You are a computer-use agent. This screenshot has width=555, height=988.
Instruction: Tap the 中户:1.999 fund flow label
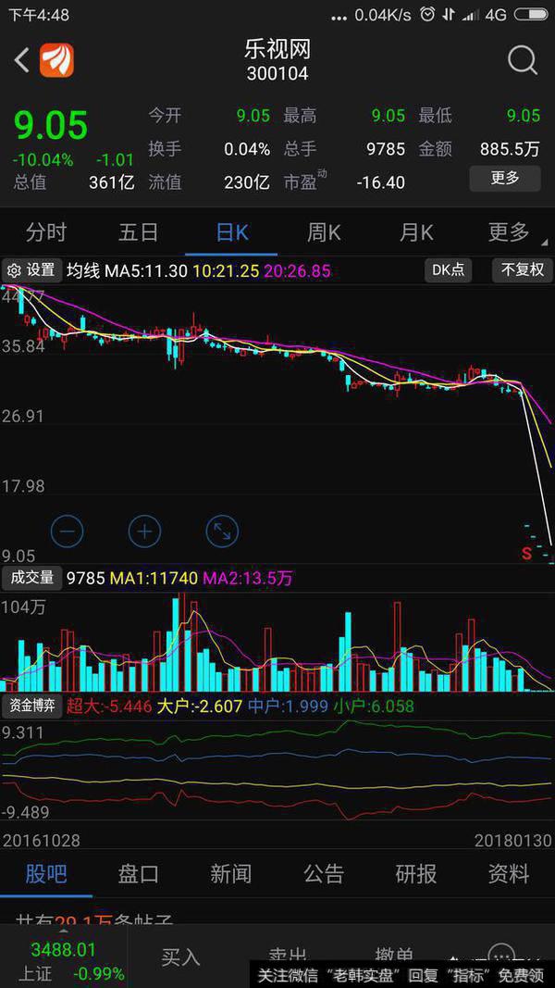288,707
